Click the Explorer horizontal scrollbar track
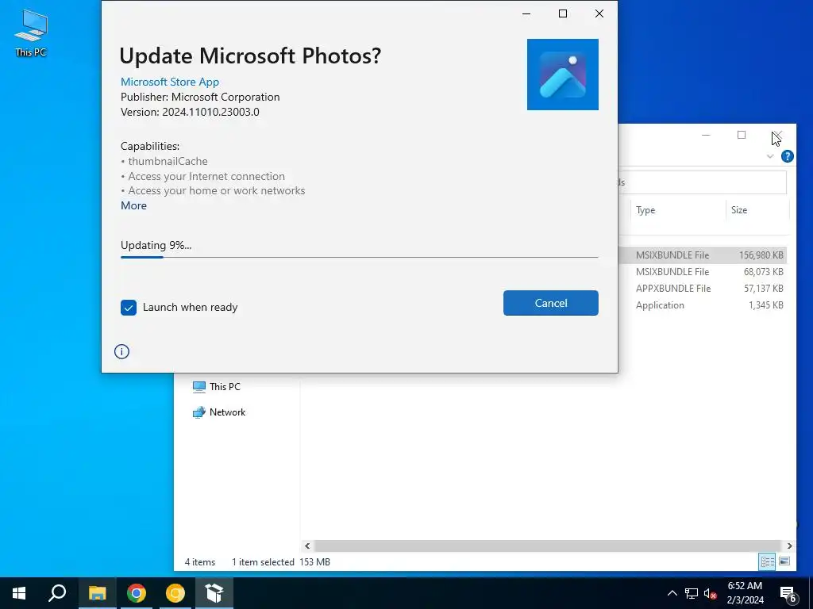The width and height of the screenshot is (813, 609). coord(547,546)
